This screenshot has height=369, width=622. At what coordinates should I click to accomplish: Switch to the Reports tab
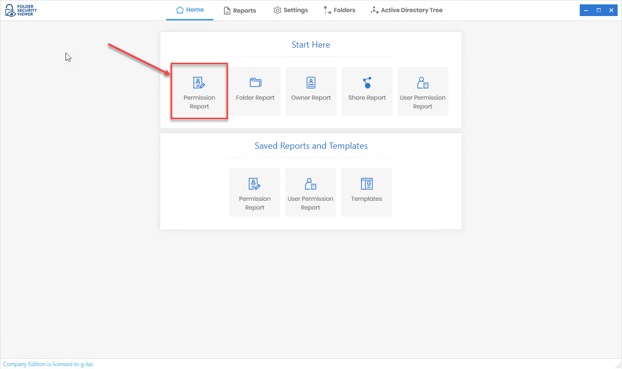click(x=240, y=10)
